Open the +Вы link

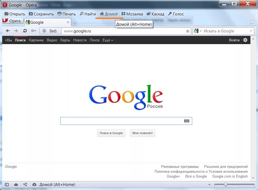coord(8,40)
